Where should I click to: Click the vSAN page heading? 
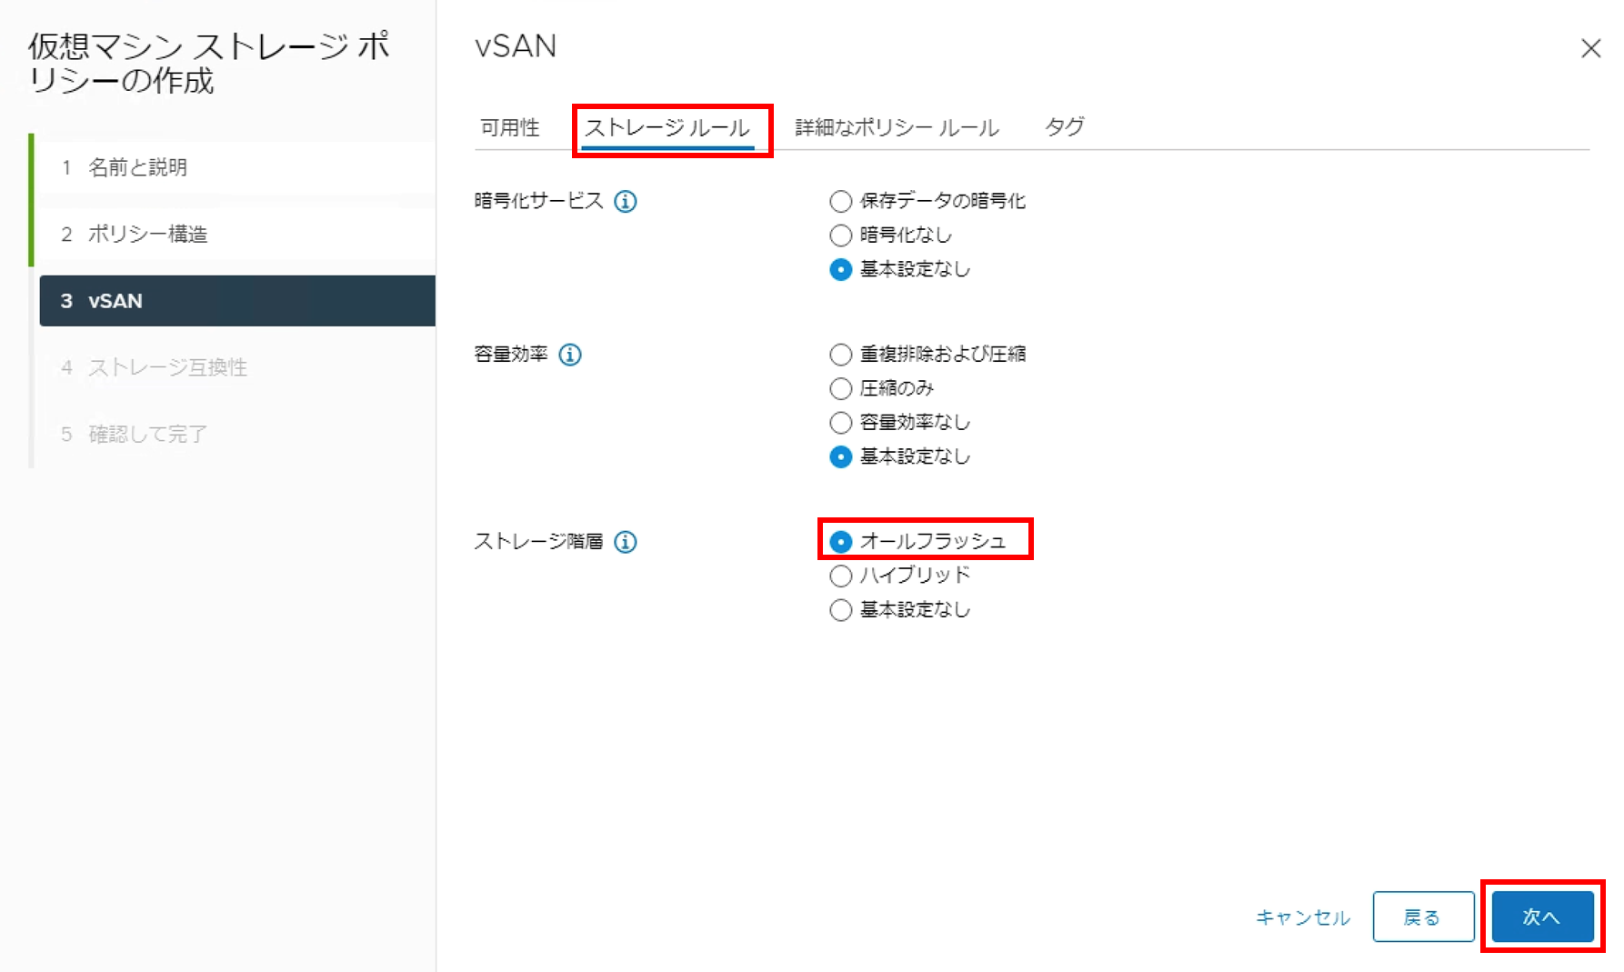point(516,46)
